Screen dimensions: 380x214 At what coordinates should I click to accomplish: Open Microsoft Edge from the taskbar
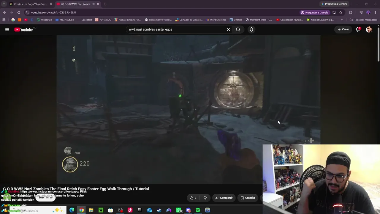[72, 210]
